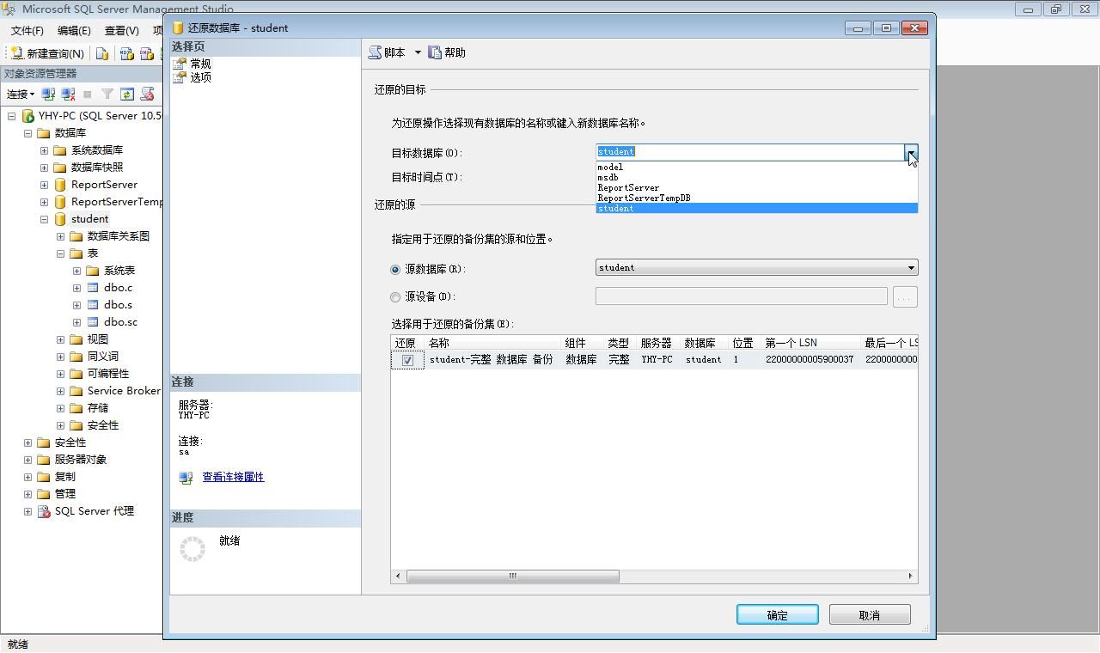Click the 名称 column header
The width and height of the screenshot is (1100, 653).
pos(493,343)
